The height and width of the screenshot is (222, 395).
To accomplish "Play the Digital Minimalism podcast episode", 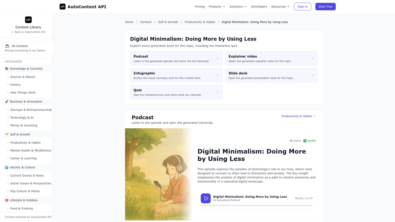I will pos(206,198).
